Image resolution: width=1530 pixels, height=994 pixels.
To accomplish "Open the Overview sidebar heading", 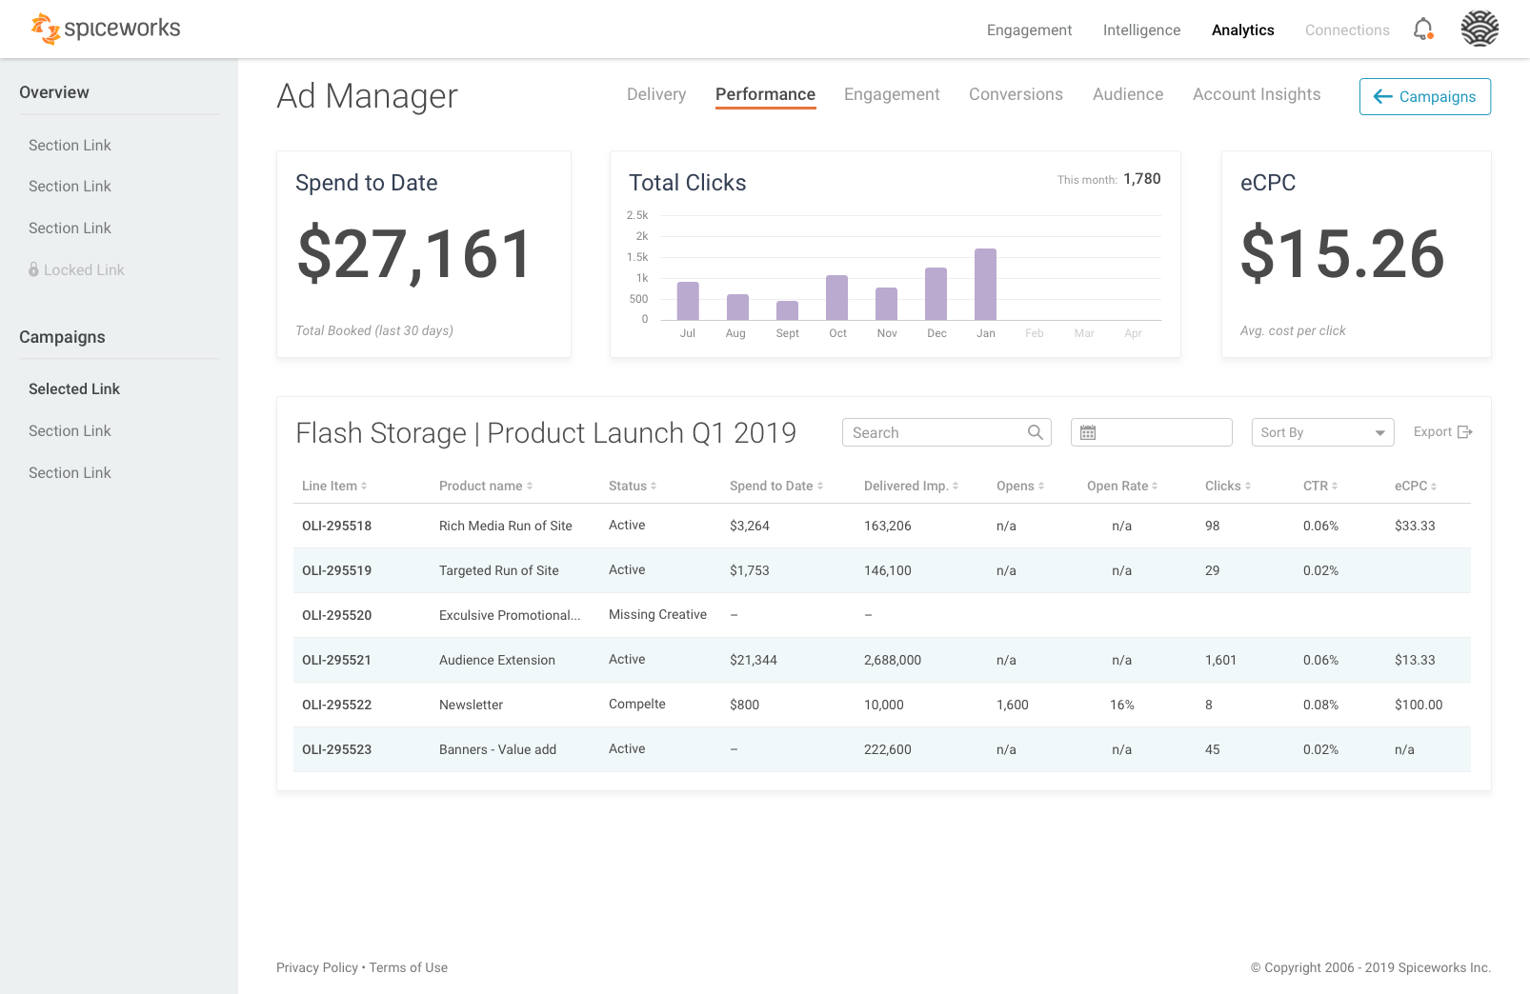I will click(54, 92).
